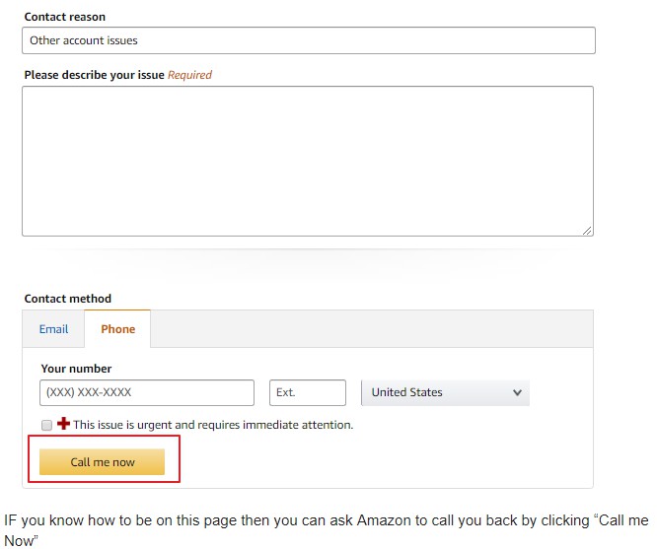Grab the textarea resize handle corner
The height and width of the screenshot is (549, 657).
(x=587, y=231)
